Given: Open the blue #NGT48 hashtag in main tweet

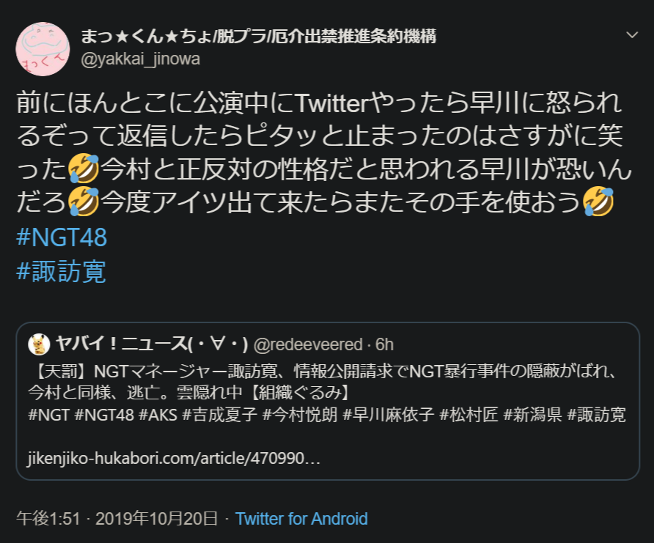Looking at the screenshot, I should coord(61,238).
